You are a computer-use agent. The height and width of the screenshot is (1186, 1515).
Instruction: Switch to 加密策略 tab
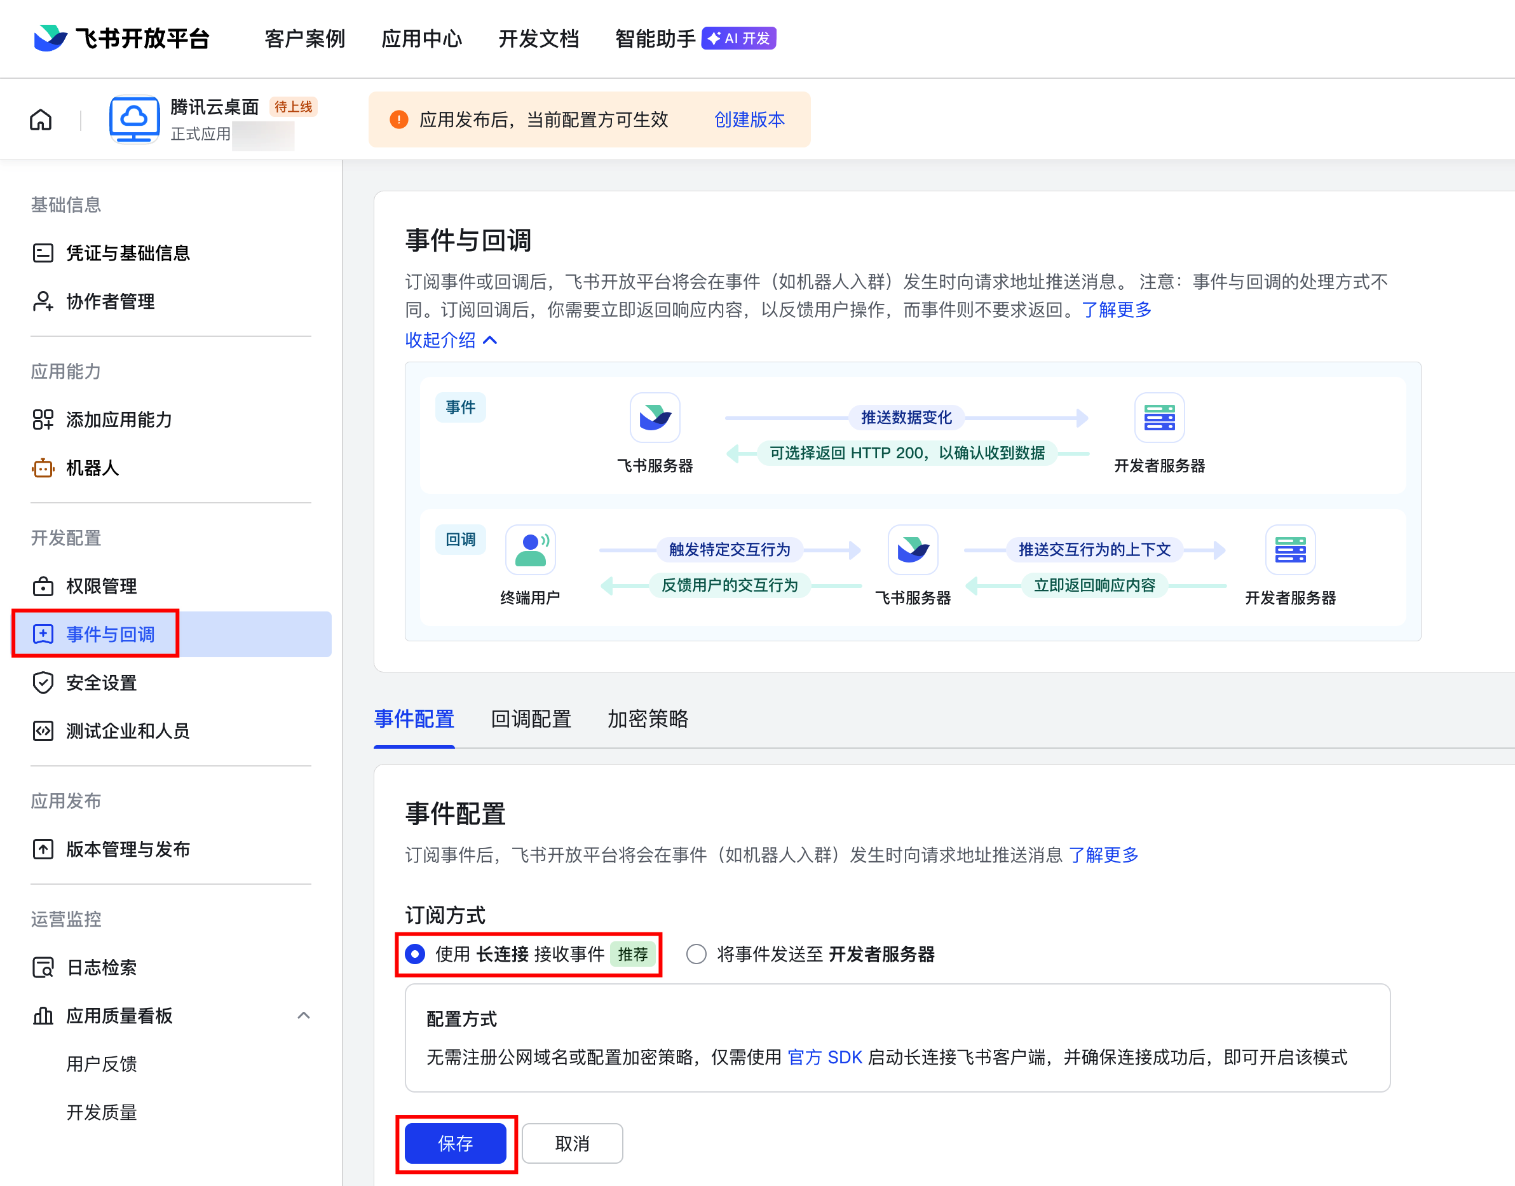coord(648,719)
